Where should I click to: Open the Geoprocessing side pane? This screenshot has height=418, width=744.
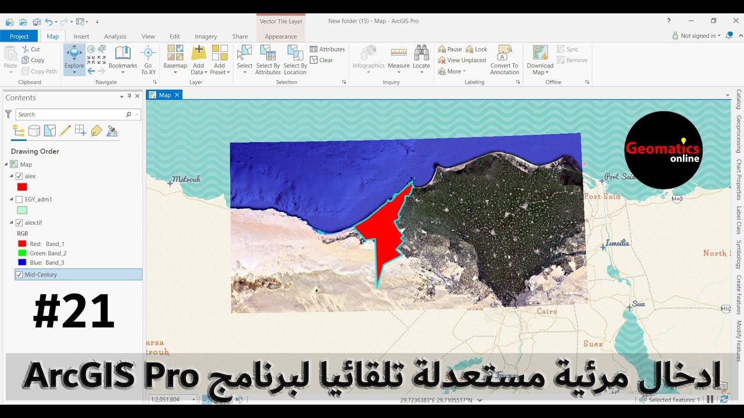click(x=739, y=134)
